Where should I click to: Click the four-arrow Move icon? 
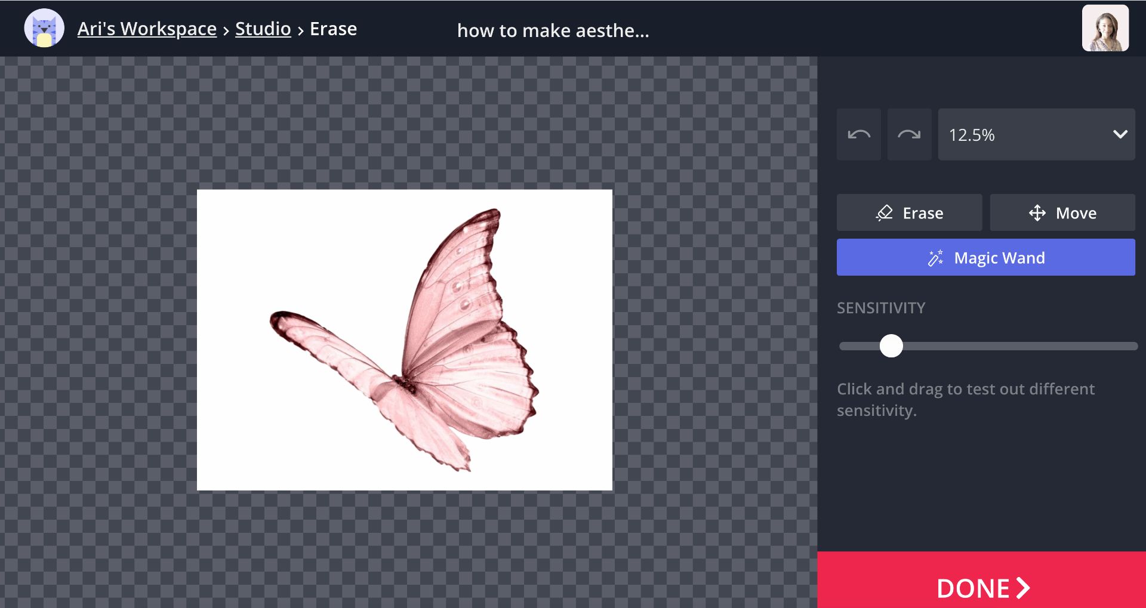[x=1037, y=213]
